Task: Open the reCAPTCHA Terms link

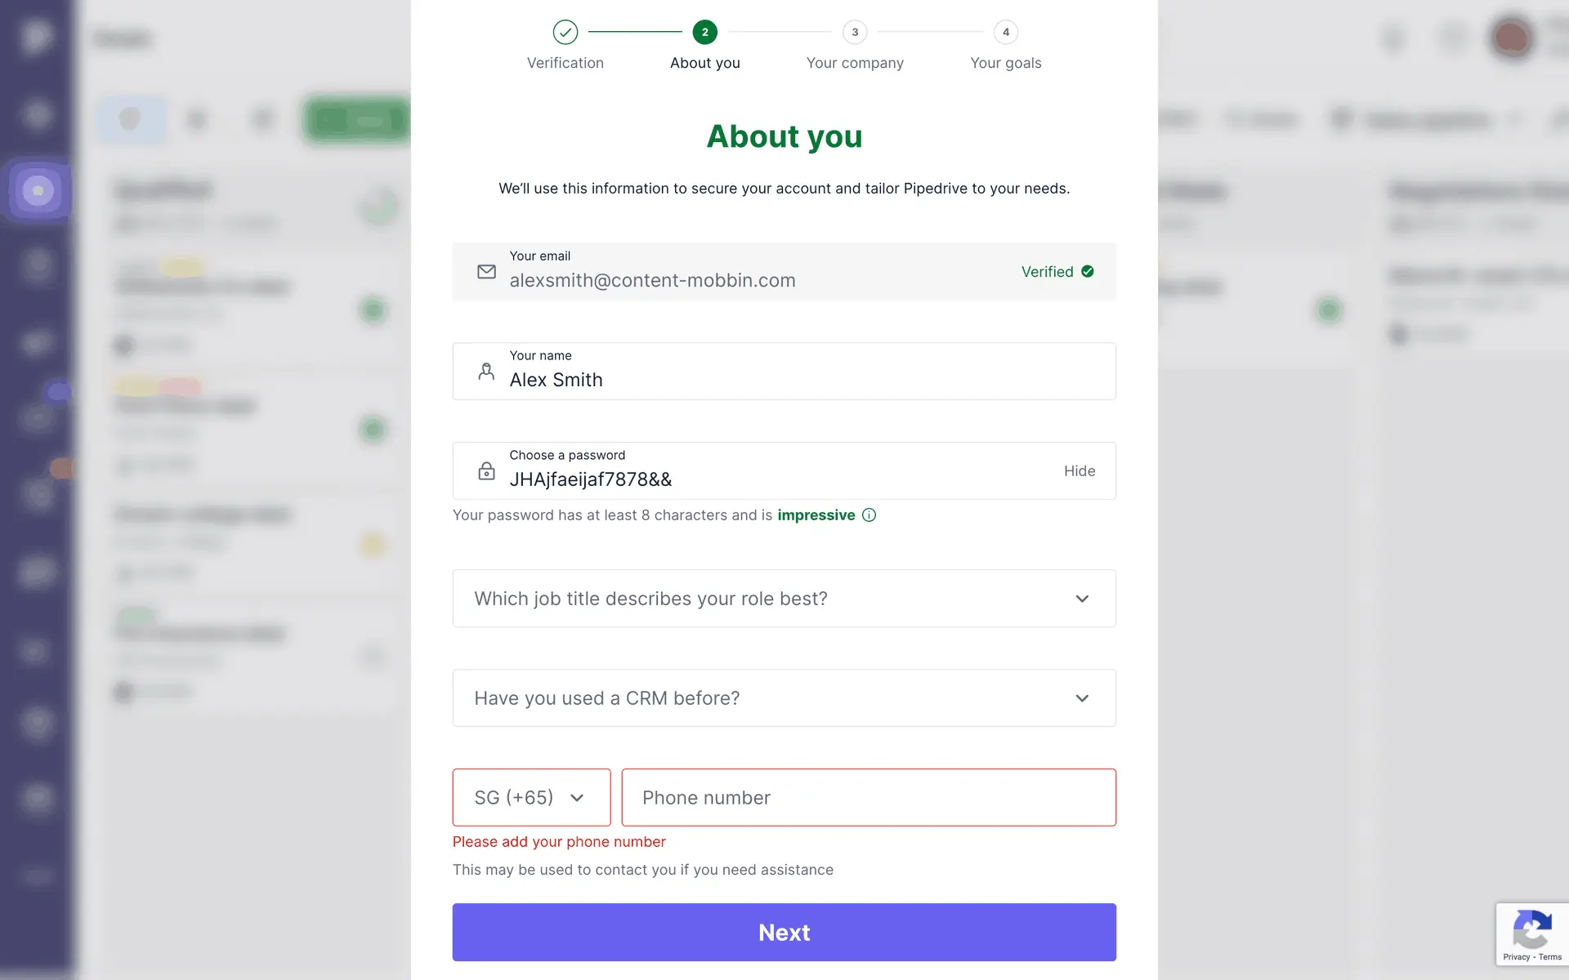Action: click(x=1550, y=957)
